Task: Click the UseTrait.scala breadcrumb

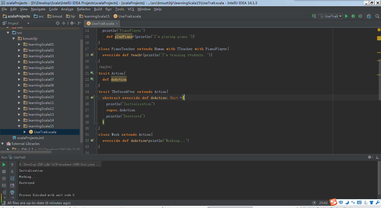Action: pos(127,16)
